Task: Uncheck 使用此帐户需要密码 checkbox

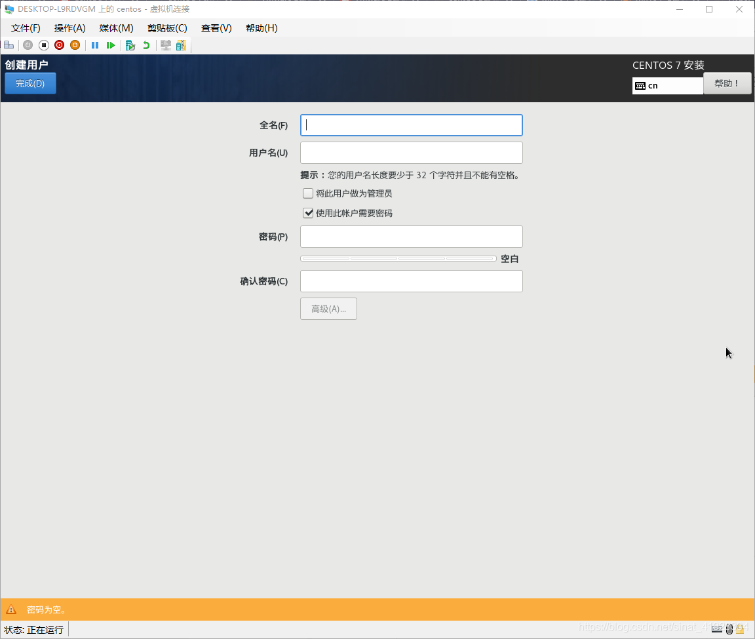Action: 307,213
